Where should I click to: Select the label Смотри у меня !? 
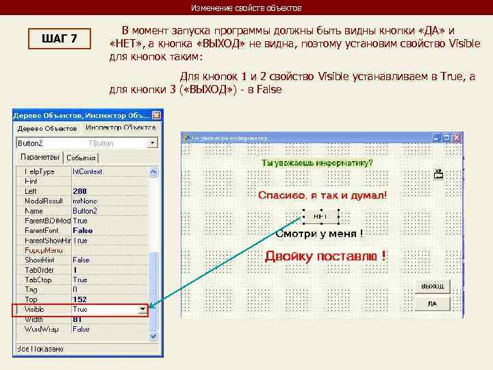319,234
